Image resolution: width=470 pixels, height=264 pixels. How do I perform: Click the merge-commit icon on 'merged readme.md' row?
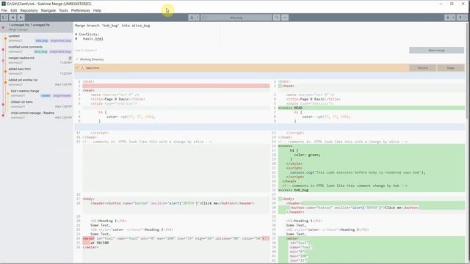pos(70,58)
